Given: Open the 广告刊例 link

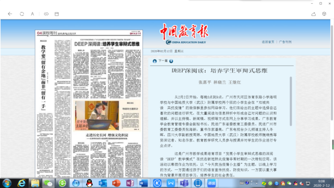Looking at the screenshot, I should (285, 42).
